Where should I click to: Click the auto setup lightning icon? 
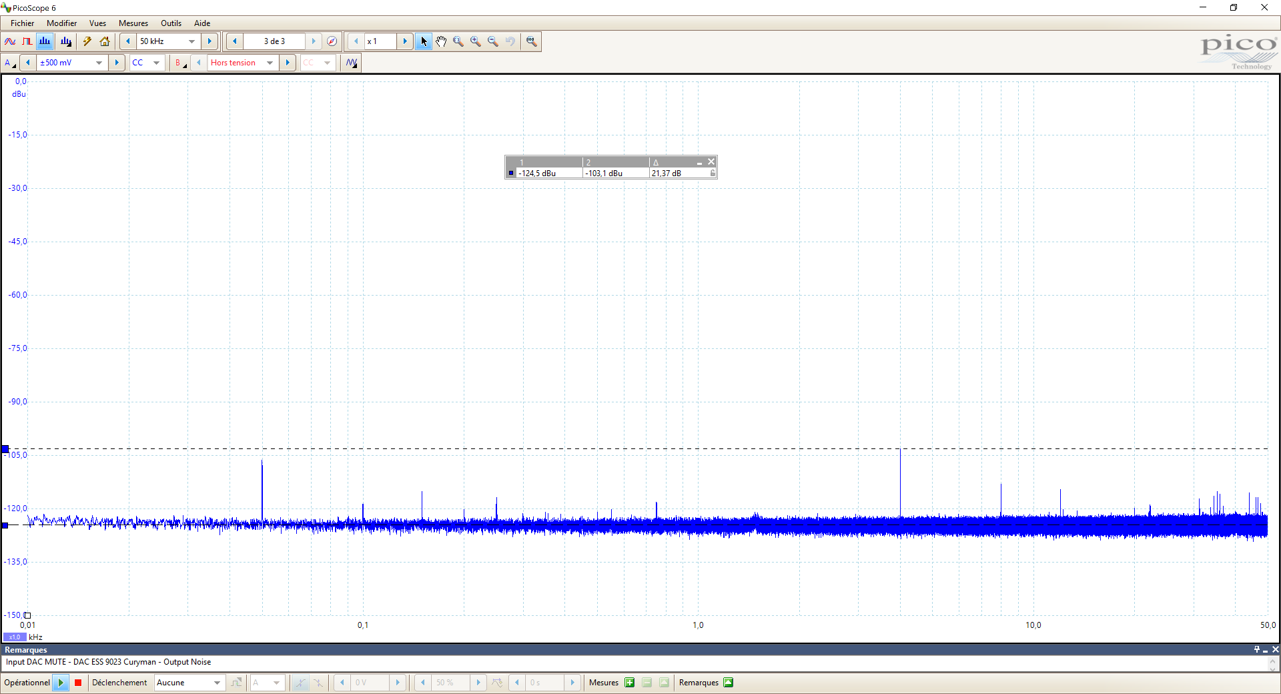pos(87,41)
